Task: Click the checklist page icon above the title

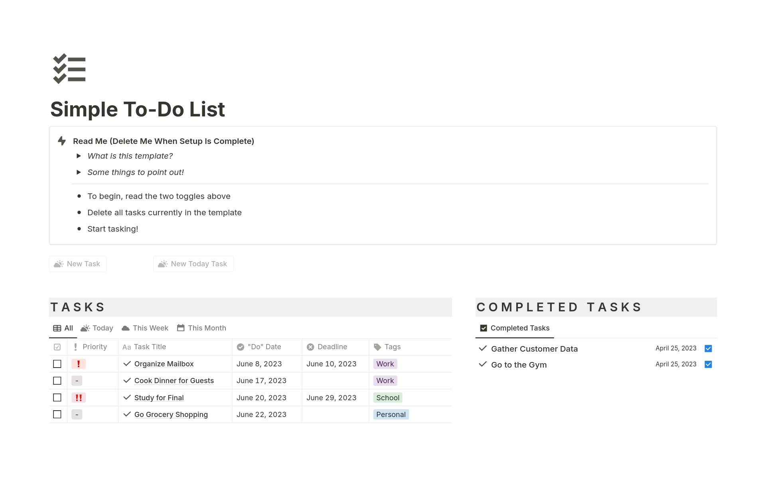Action: (x=69, y=69)
